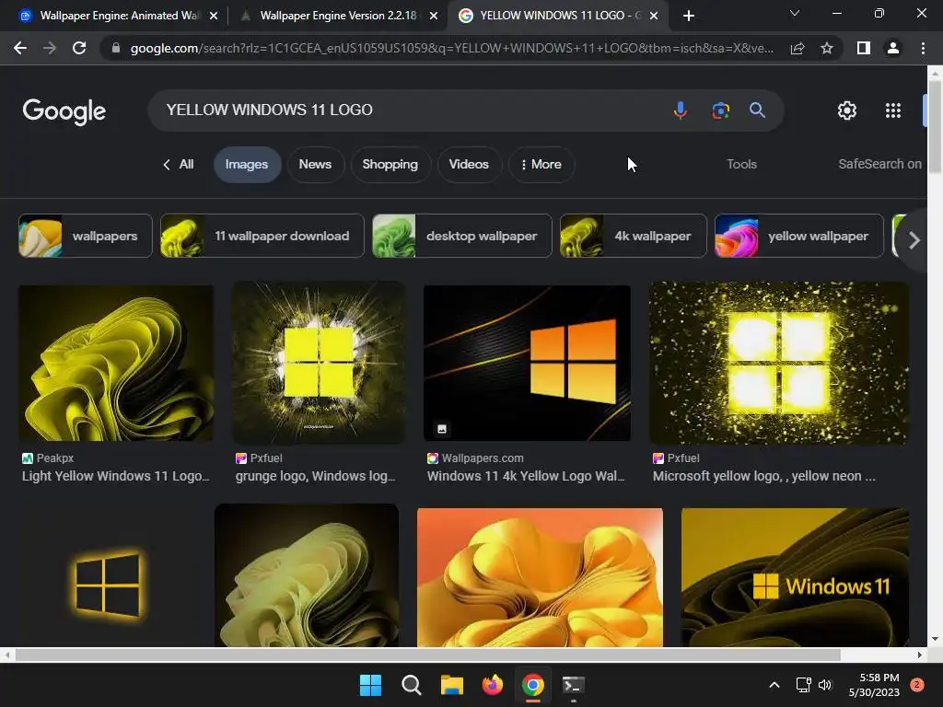The height and width of the screenshot is (707, 943).
Task: Bookmark this page with the star icon
Action: click(x=827, y=48)
